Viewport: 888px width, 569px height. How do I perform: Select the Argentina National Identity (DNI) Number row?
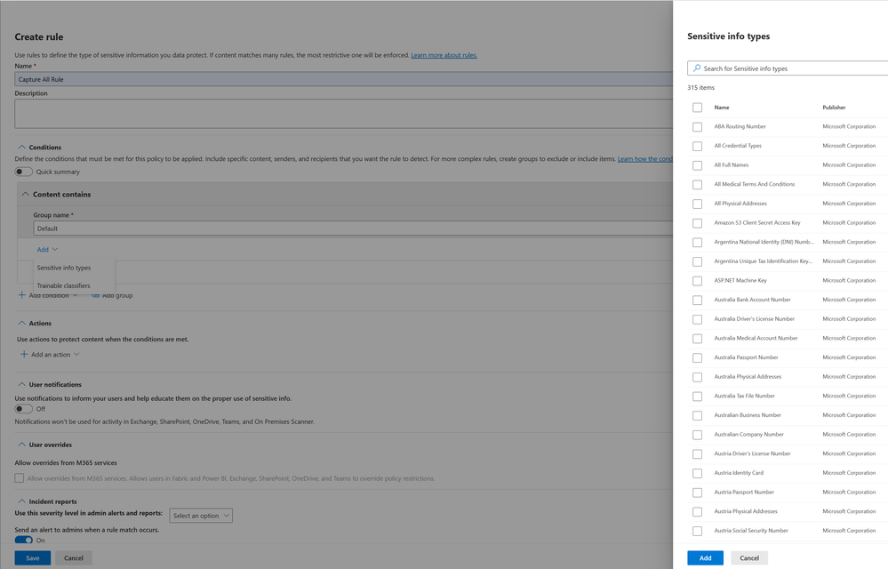click(x=788, y=243)
